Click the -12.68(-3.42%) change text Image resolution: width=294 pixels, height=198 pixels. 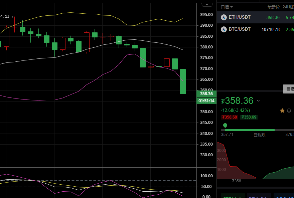coord(235,110)
